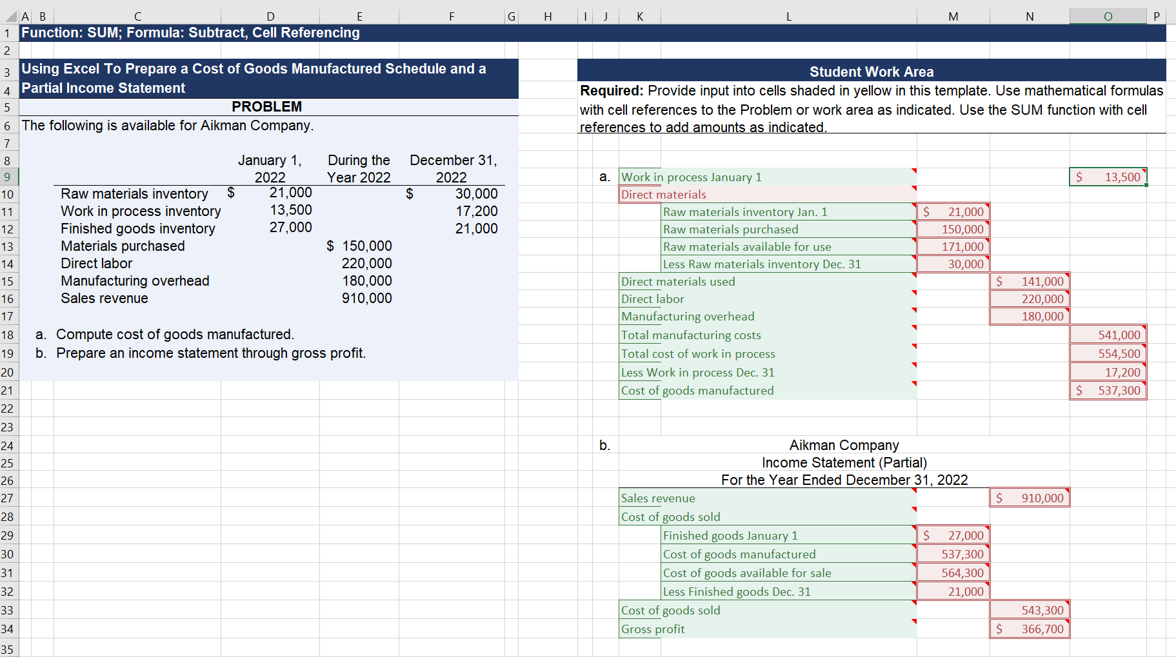Click Sales revenue value 910,000 in column N
The image size is (1176, 657).
click(1030, 498)
